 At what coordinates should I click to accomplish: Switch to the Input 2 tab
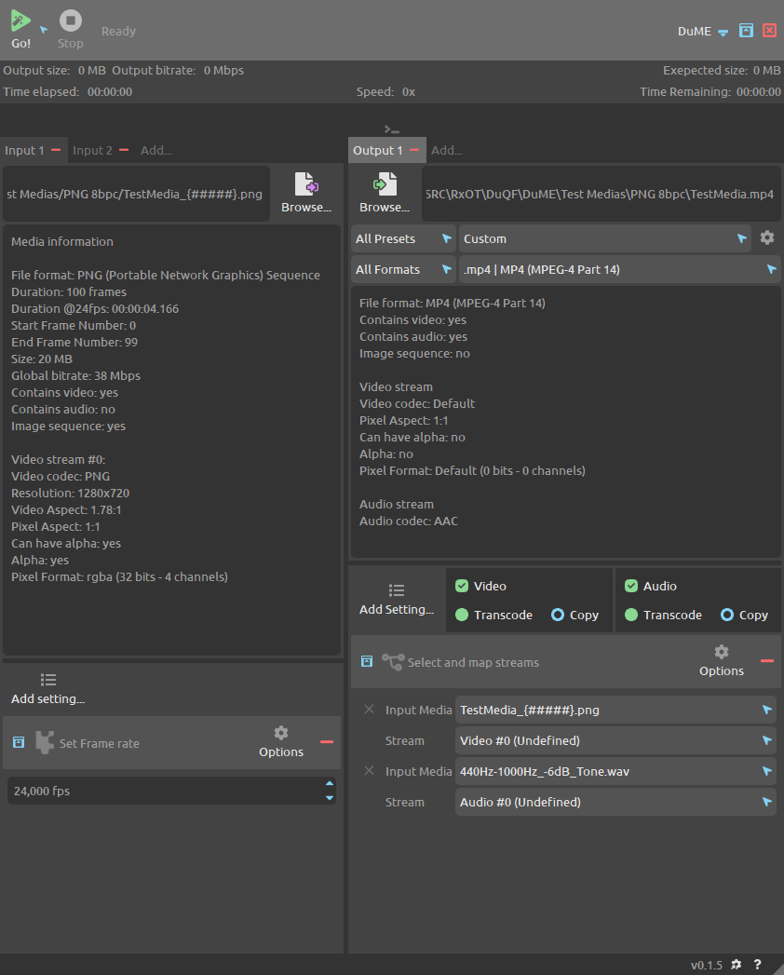tap(92, 150)
